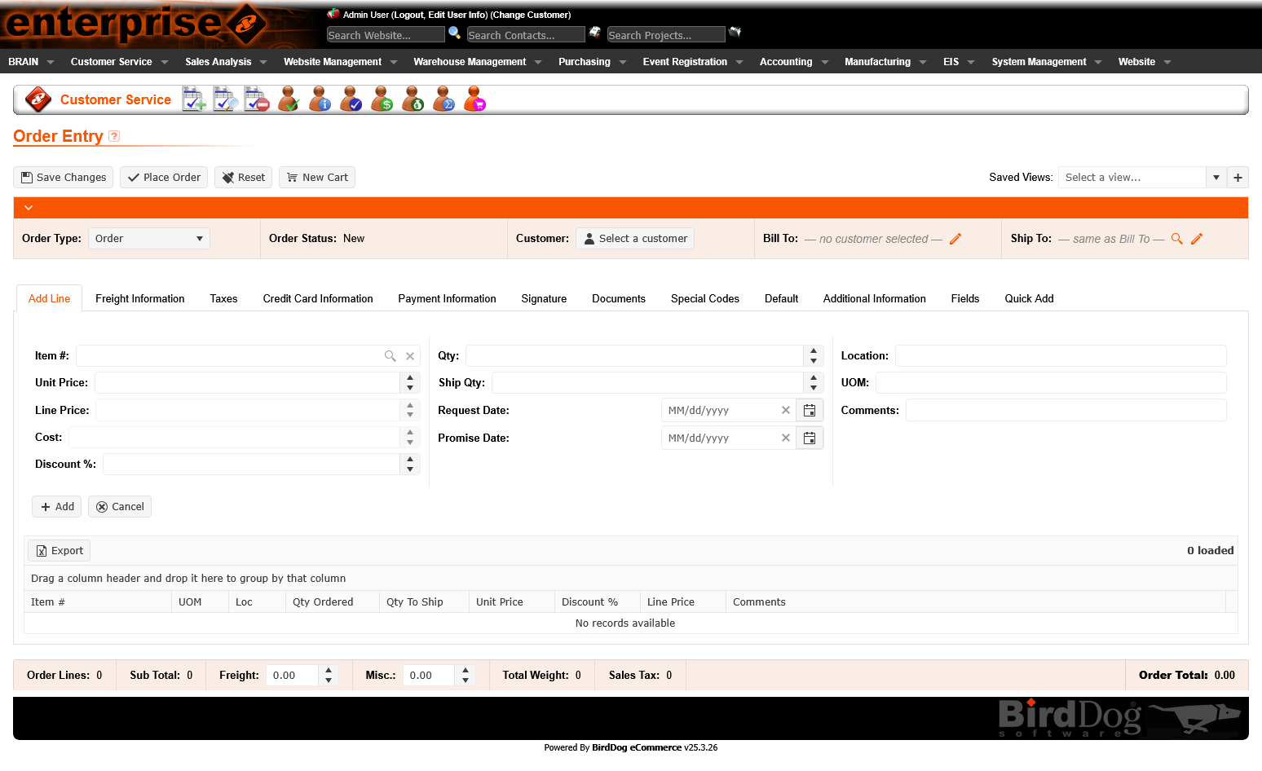This screenshot has width=1262, height=771.
Task: Open the Order Type dropdown
Action: pos(148,239)
